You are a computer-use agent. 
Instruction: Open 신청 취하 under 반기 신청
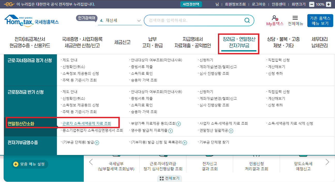(x=276, y=105)
